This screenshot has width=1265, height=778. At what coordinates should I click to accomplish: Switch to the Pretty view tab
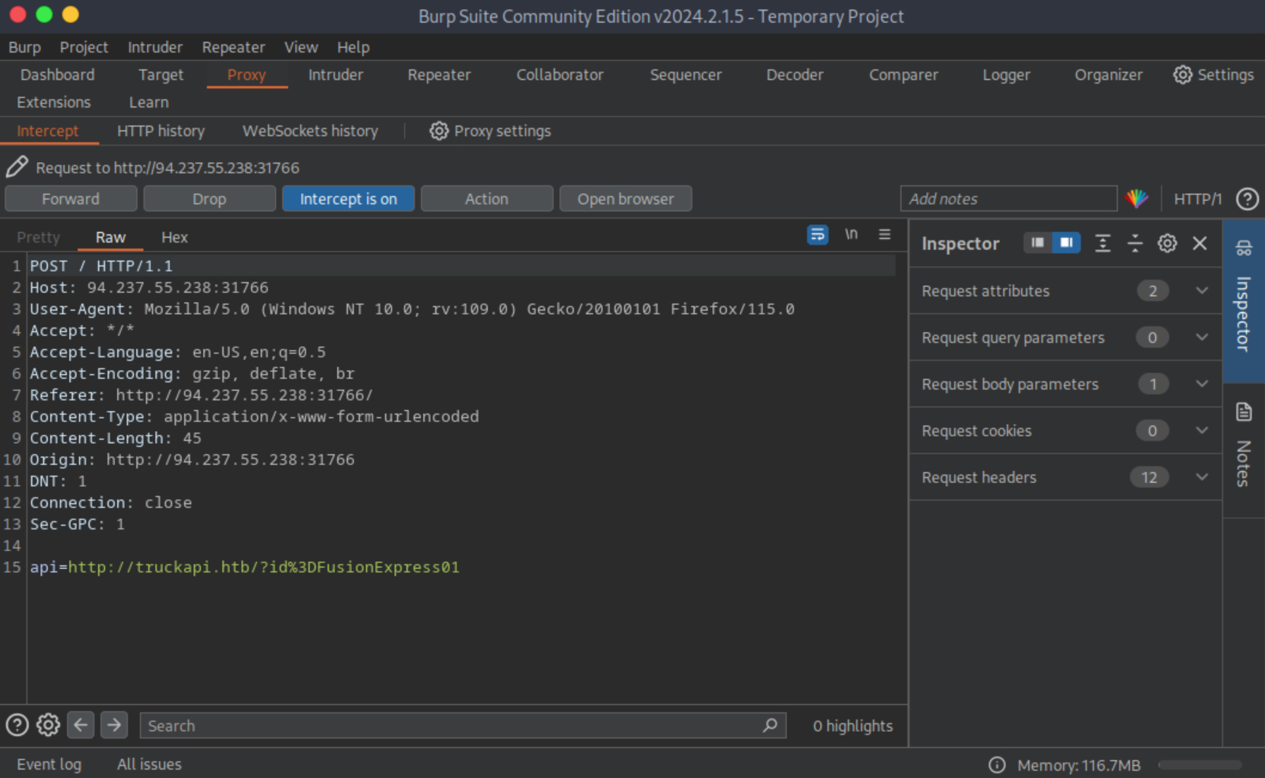pos(38,237)
